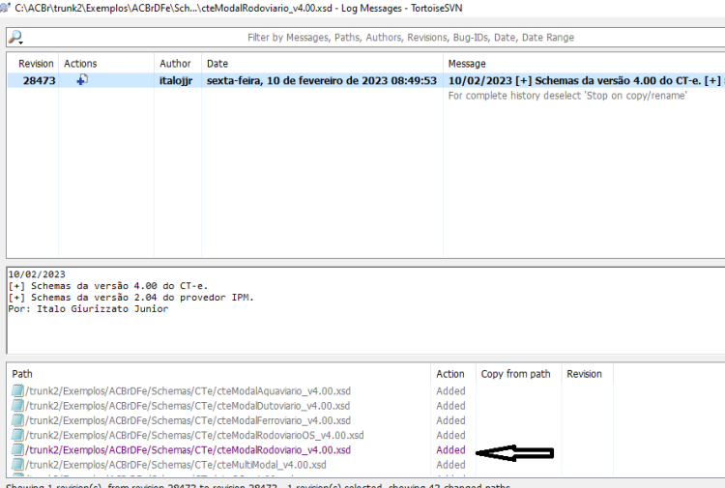725x488 pixels.
Task: Click file icon of cteModalFerroviario_v4.00.xsd
Action: pos(17,420)
